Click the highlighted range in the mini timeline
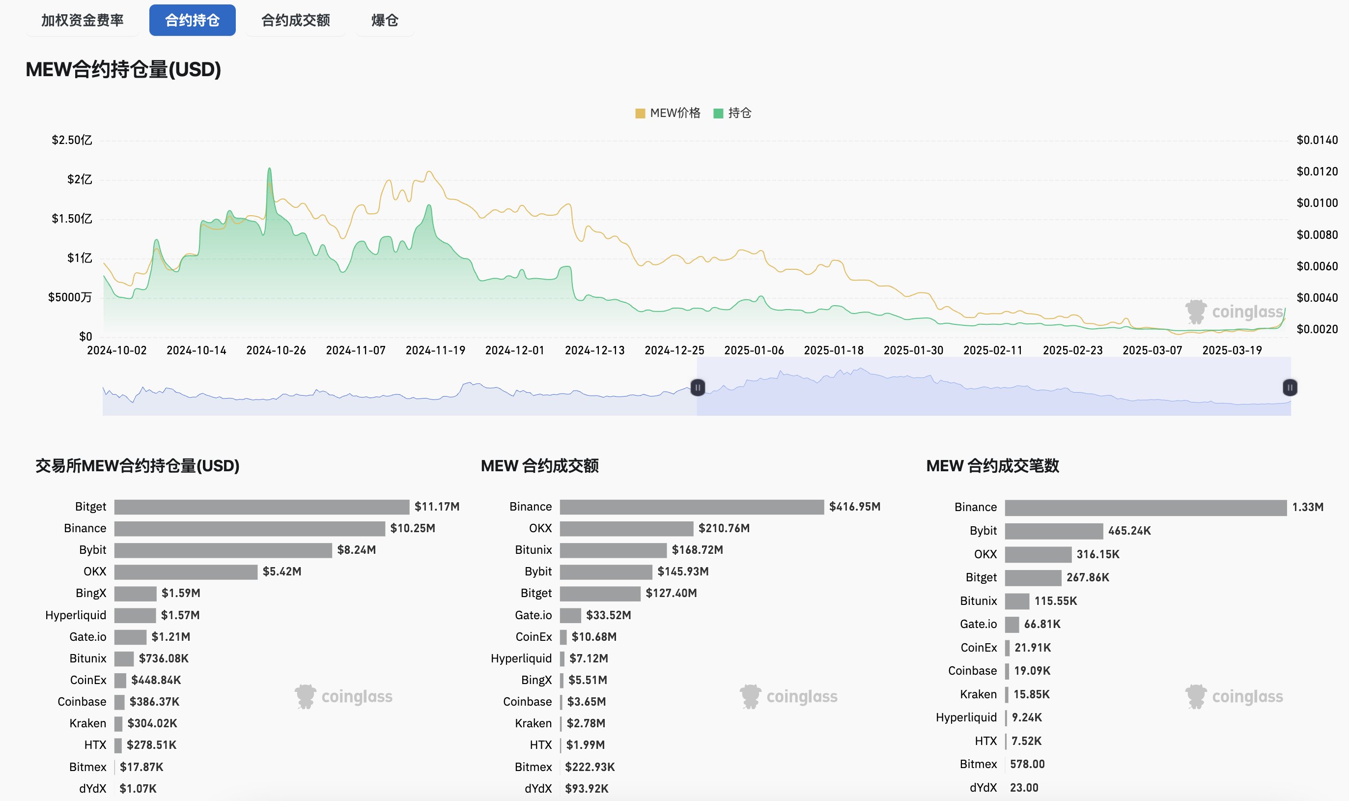The height and width of the screenshot is (801, 1349). (x=993, y=394)
